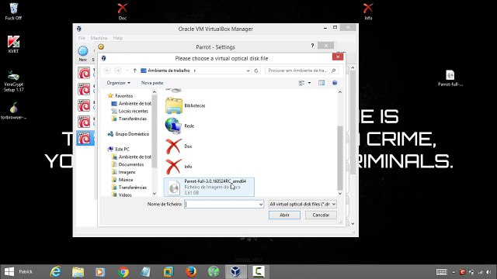Select the Doc item in file list

pos(179,146)
